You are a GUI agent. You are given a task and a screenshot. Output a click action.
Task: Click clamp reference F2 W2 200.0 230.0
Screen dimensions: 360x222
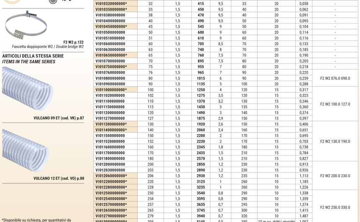[x=335, y=176]
